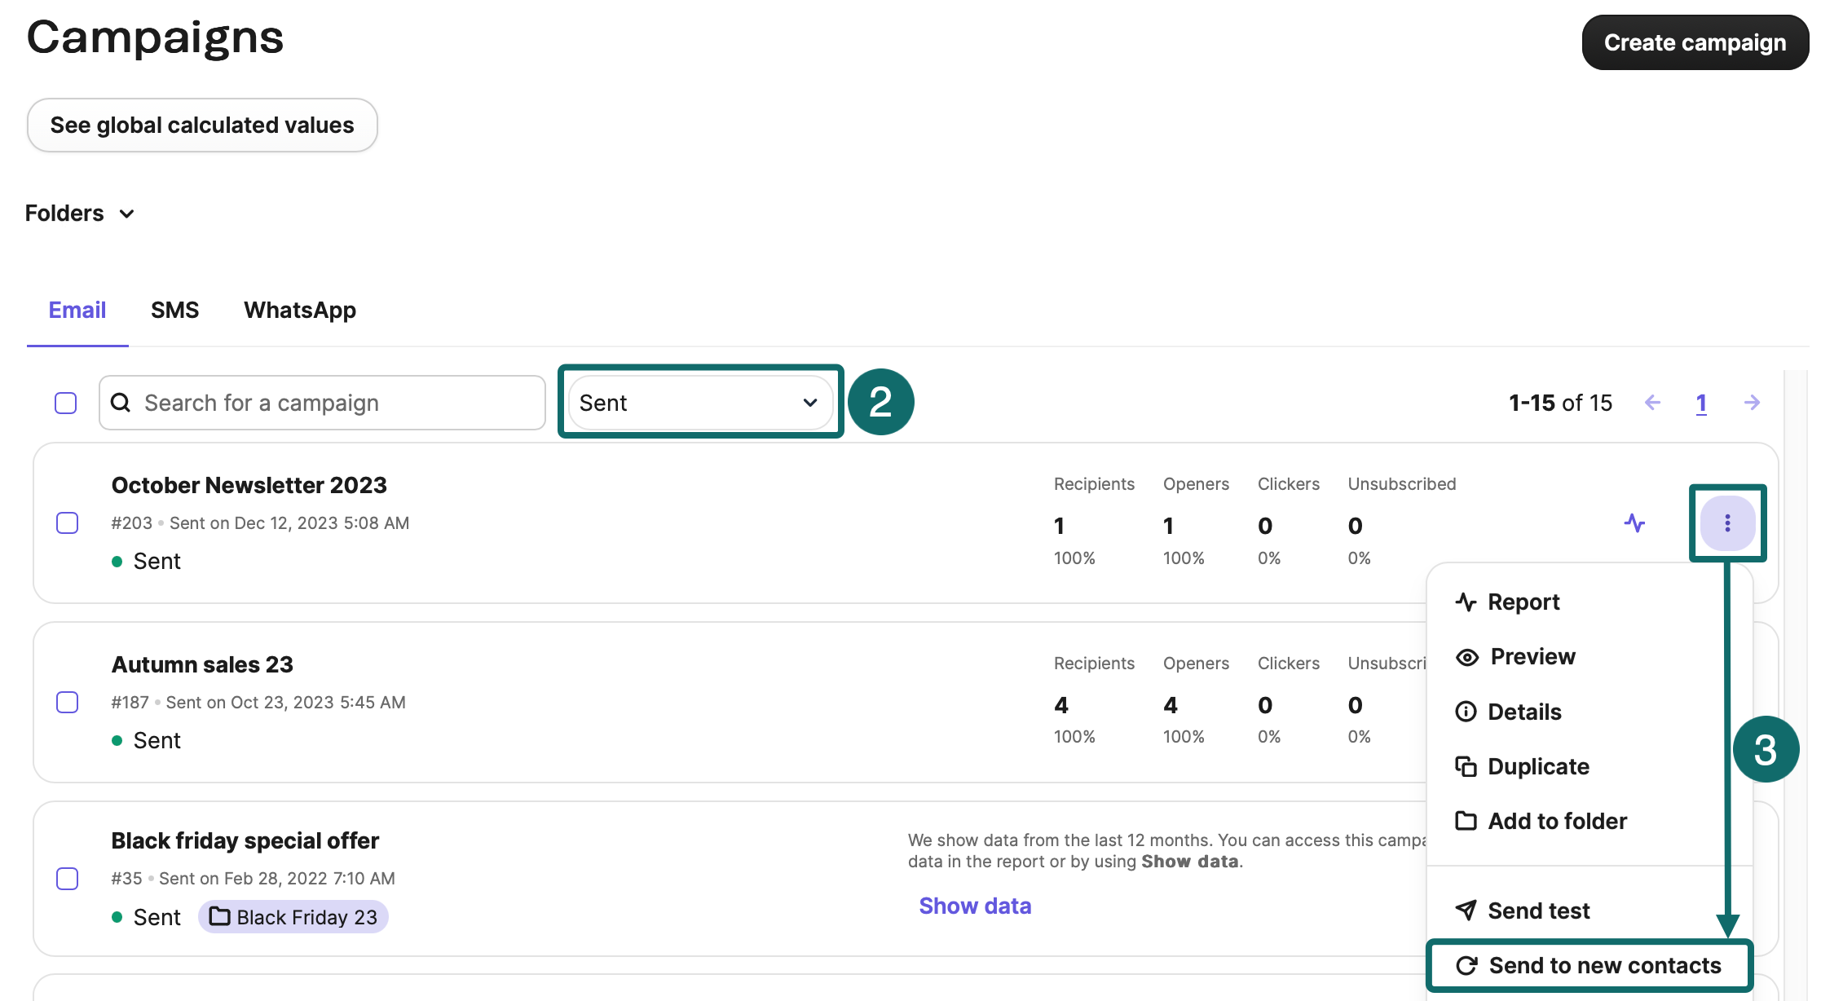
Task: Click the search magnifier icon
Action: click(121, 403)
